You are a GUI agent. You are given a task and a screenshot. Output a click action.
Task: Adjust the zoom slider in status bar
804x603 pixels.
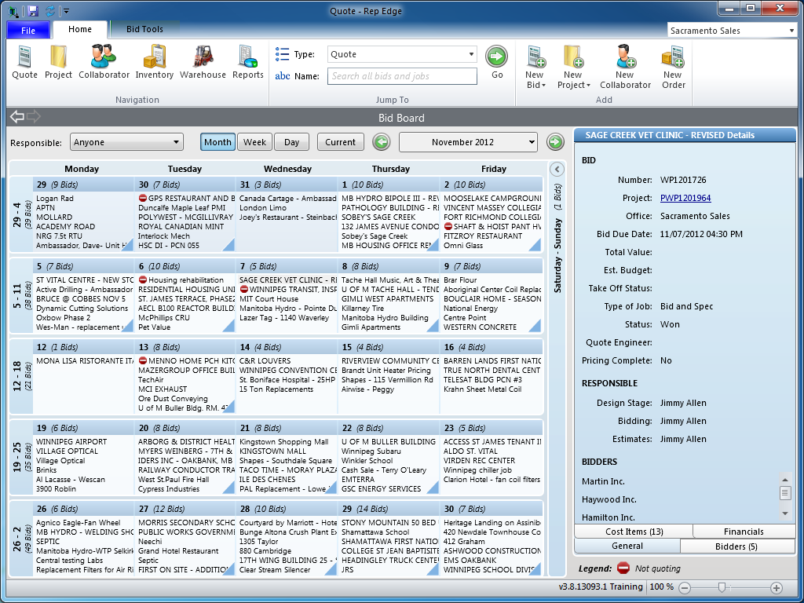(722, 587)
